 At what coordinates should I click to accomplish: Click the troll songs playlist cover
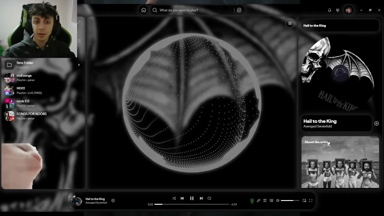pyautogui.click(x=9, y=78)
